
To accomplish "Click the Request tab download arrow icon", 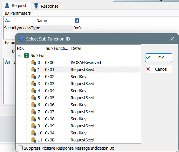I will pos(7,6).
